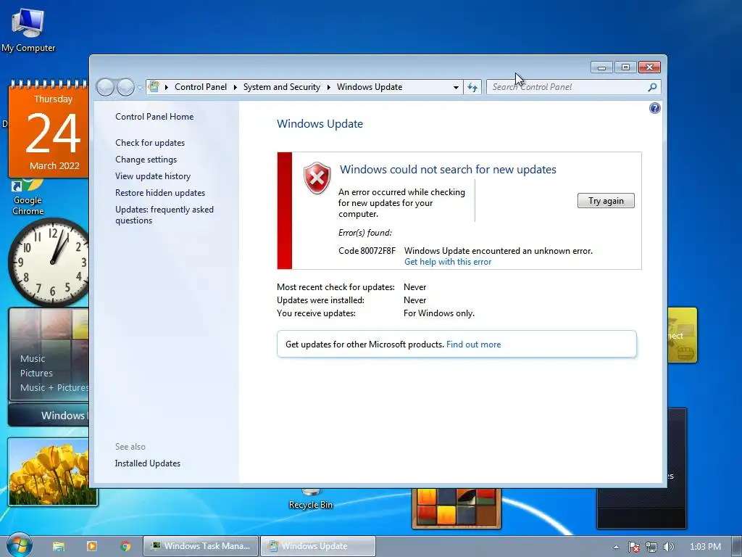Viewport: 742px width, 557px height.
Task: Open View update history
Action: coord(153,176)
